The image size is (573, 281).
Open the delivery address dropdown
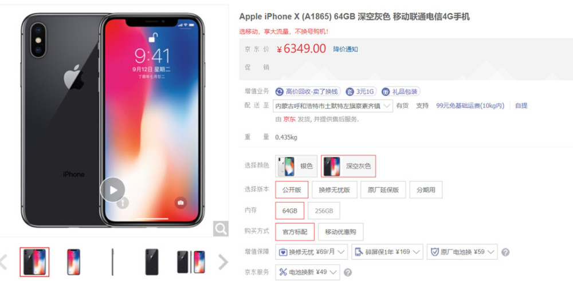coord(333,106)
